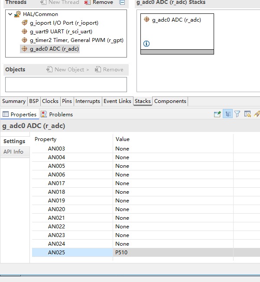Click the Problems tab icon
Viewport: 260px width, 282px height.
(x=44, y=114)
